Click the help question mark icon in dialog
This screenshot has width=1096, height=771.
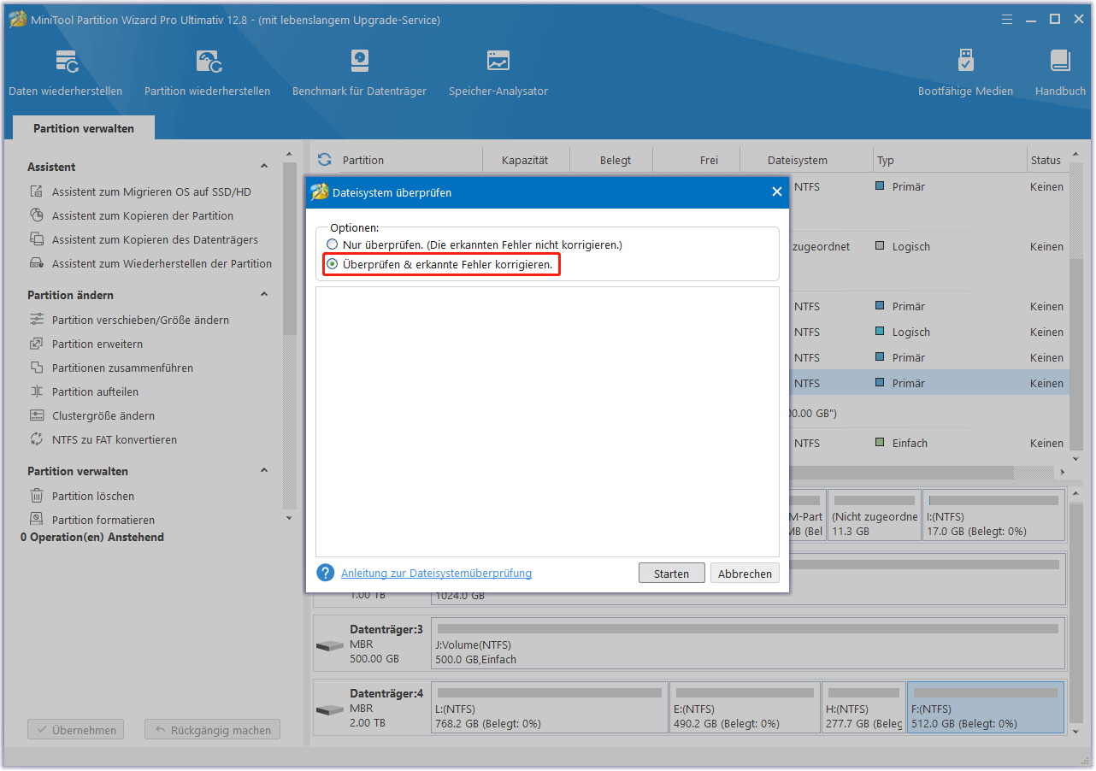point(325,573)
